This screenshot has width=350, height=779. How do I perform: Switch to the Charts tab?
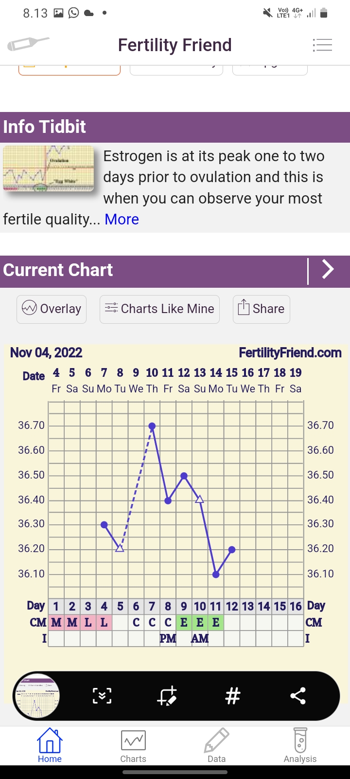[x=133, y=745]
